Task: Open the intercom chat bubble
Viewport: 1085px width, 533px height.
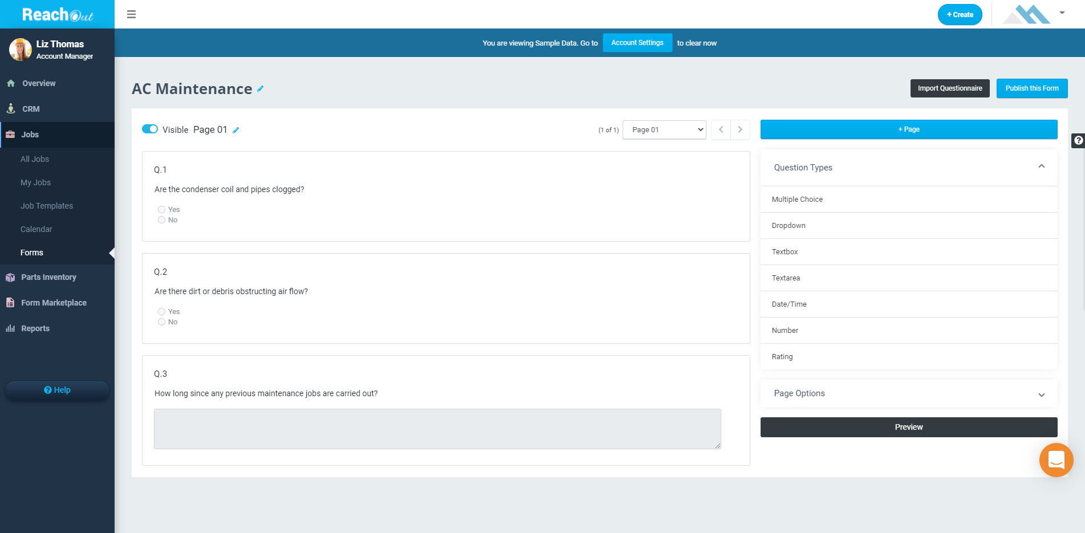Action: click(1056, 460)
